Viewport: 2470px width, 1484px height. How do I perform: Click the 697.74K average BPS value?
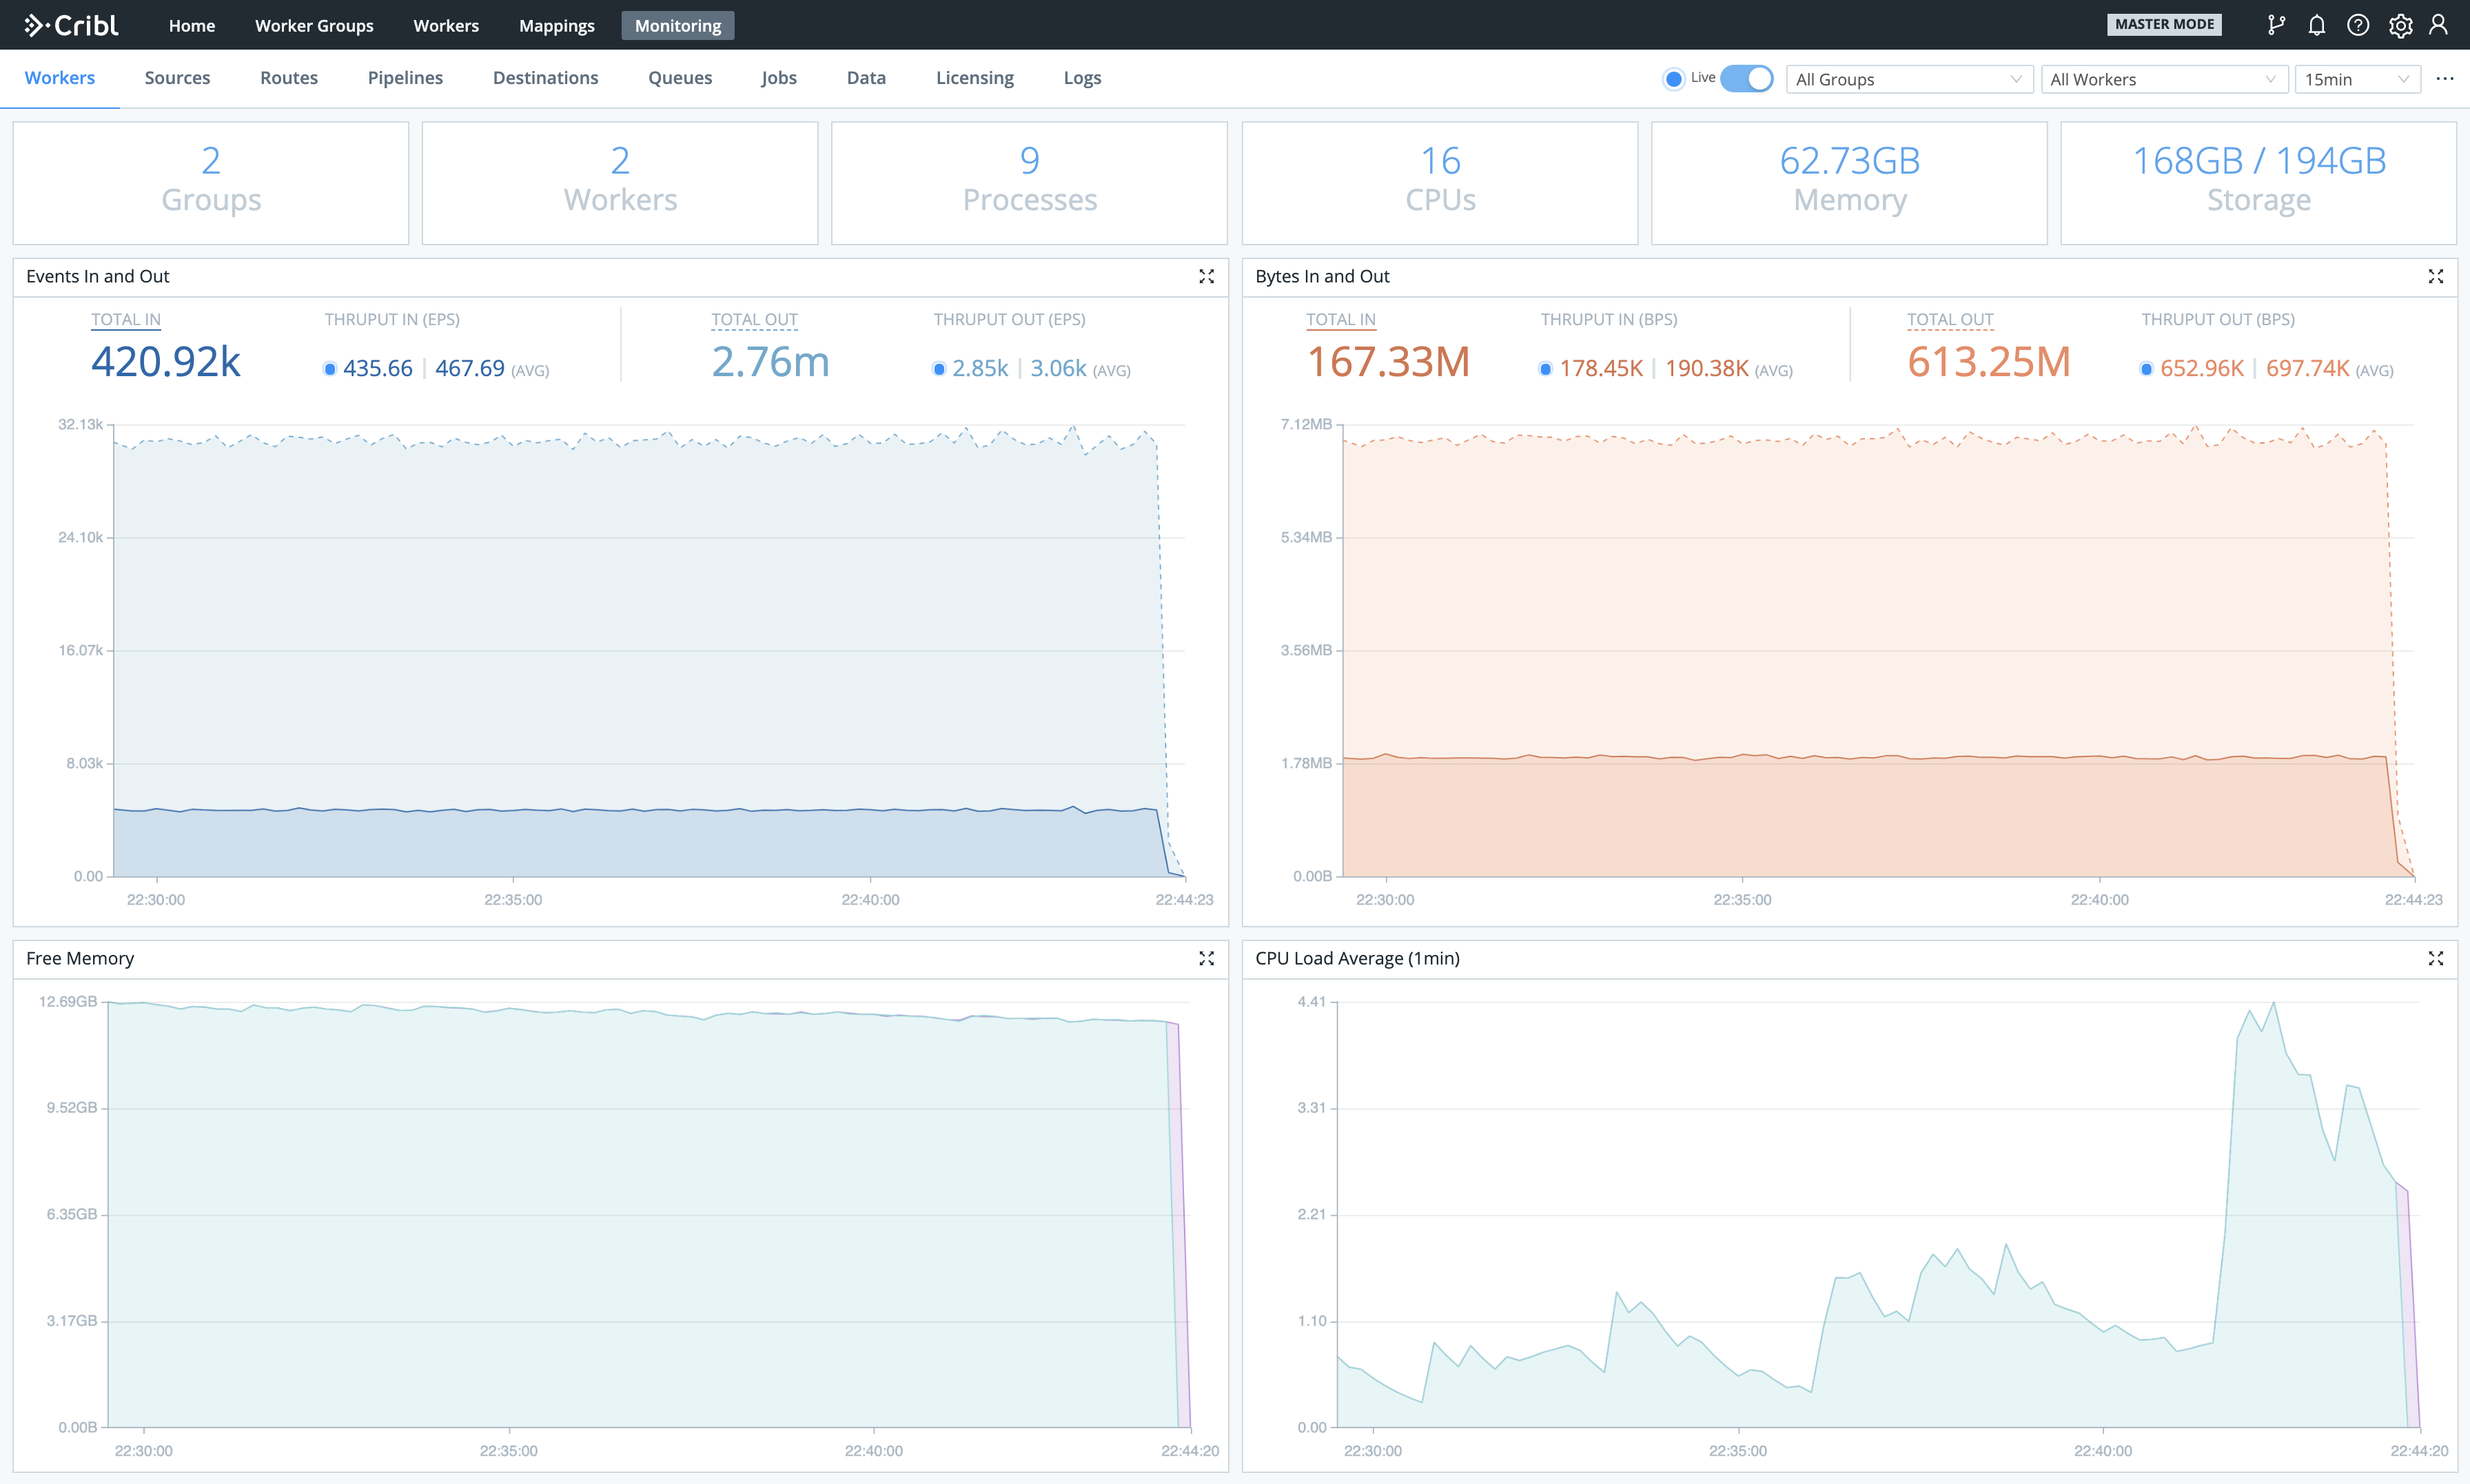[2308, 369]
